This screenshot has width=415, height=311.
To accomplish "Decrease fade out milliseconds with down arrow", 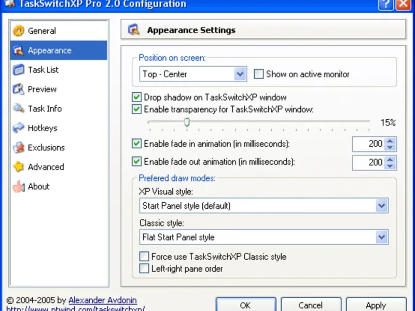I will click(390, 165).
